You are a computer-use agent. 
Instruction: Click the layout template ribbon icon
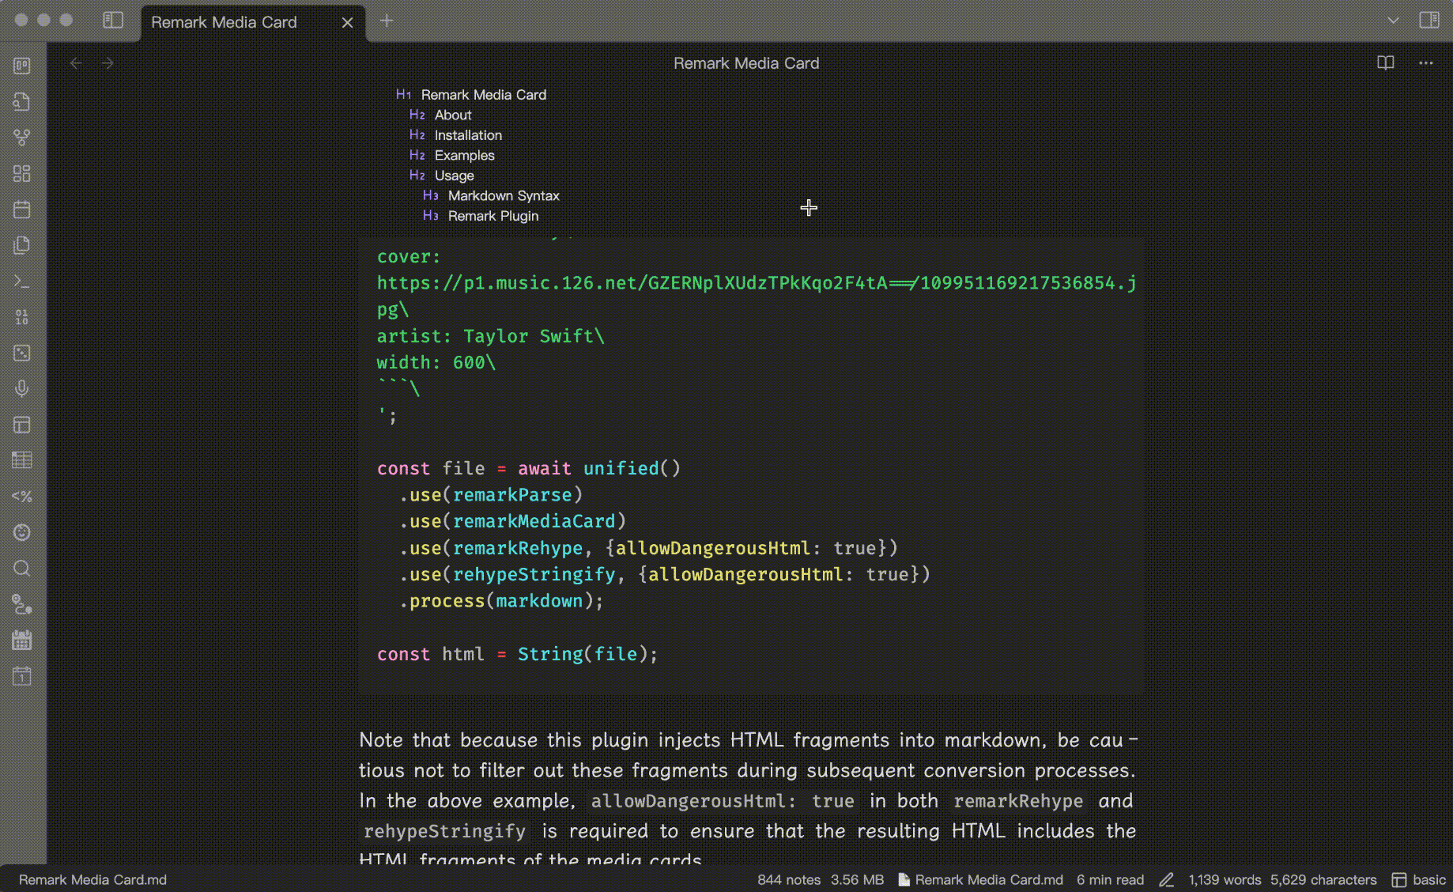[x=22, y=425]
